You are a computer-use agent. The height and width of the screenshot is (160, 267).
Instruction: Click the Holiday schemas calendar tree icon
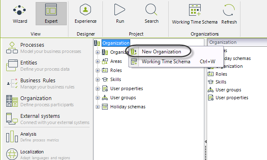[x=105, y=107]
